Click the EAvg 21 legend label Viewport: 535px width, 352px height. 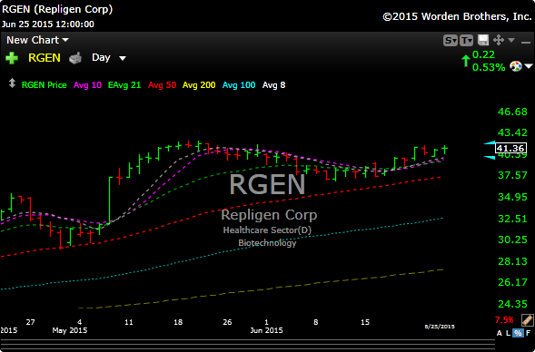124,85
